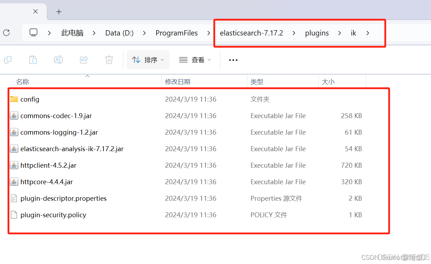Sort by 修改日期 column header
This screenshot has width=431, height=264.
(178, 82)
